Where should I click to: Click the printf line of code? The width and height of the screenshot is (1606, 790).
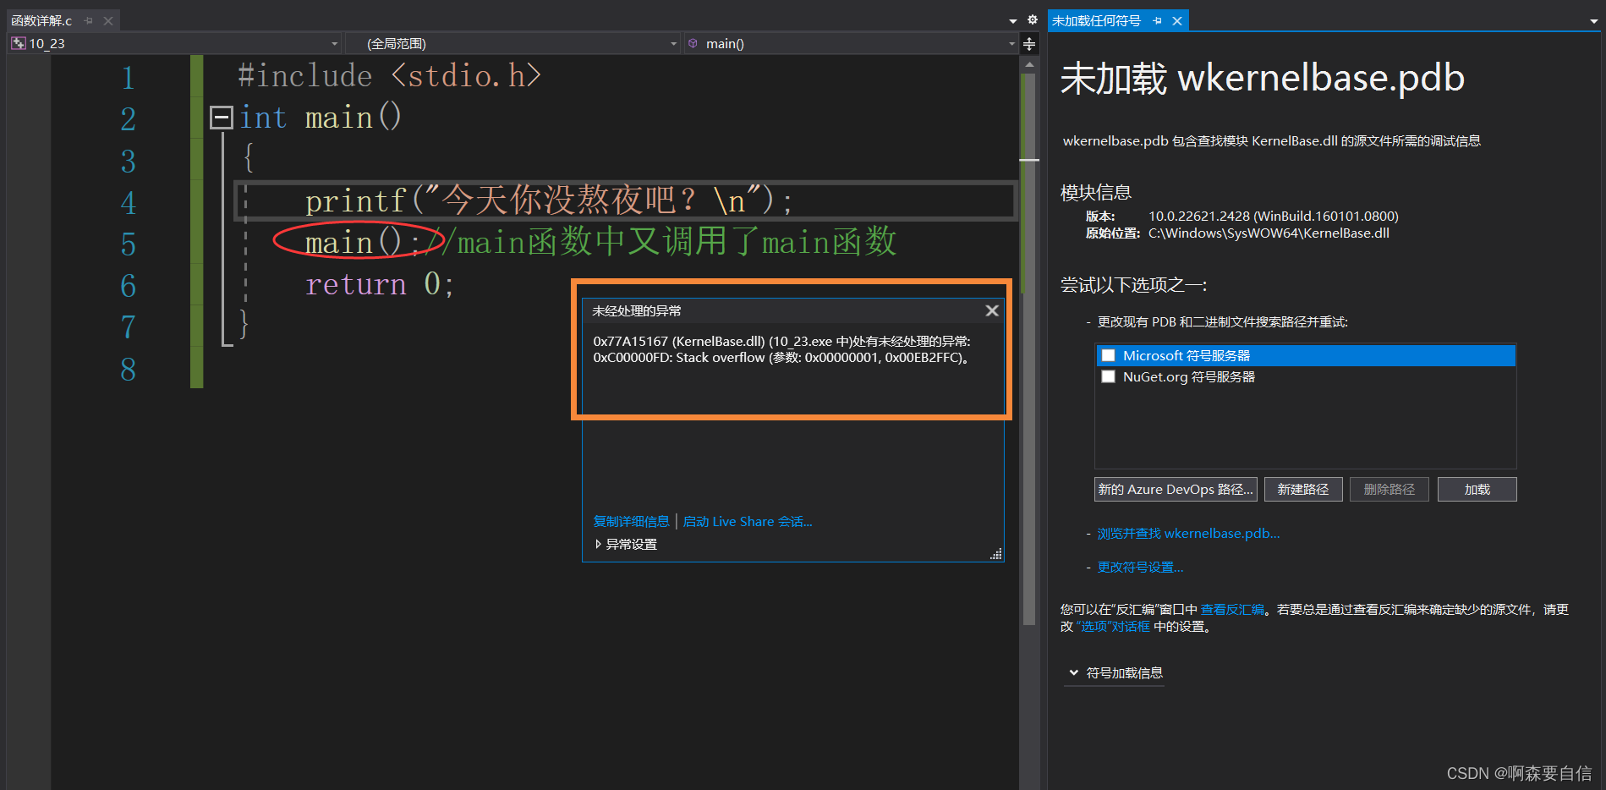548,201
